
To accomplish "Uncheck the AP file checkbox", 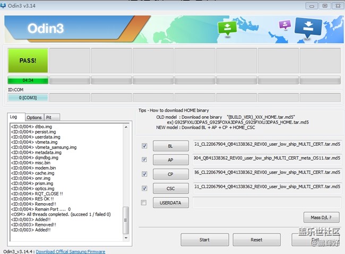I will click(144, 160).
